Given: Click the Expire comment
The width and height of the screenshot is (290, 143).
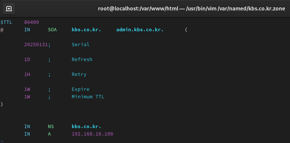Looking at the screenshot, I should click(81, 89).
